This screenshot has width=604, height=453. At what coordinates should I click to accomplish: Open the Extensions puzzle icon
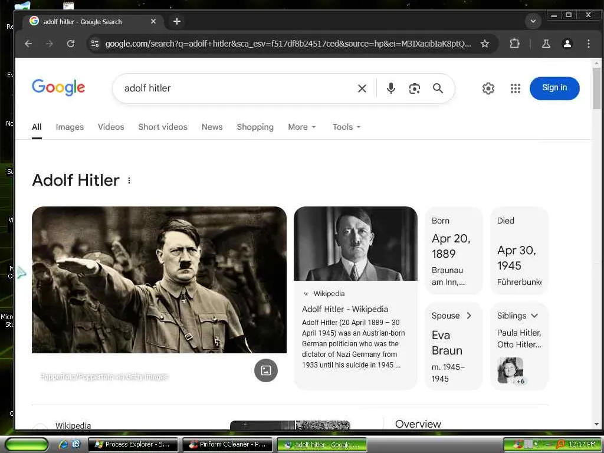(514, 44)
